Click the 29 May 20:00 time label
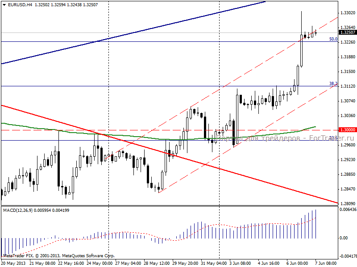357x267 pixels. [x=185, y=263]
